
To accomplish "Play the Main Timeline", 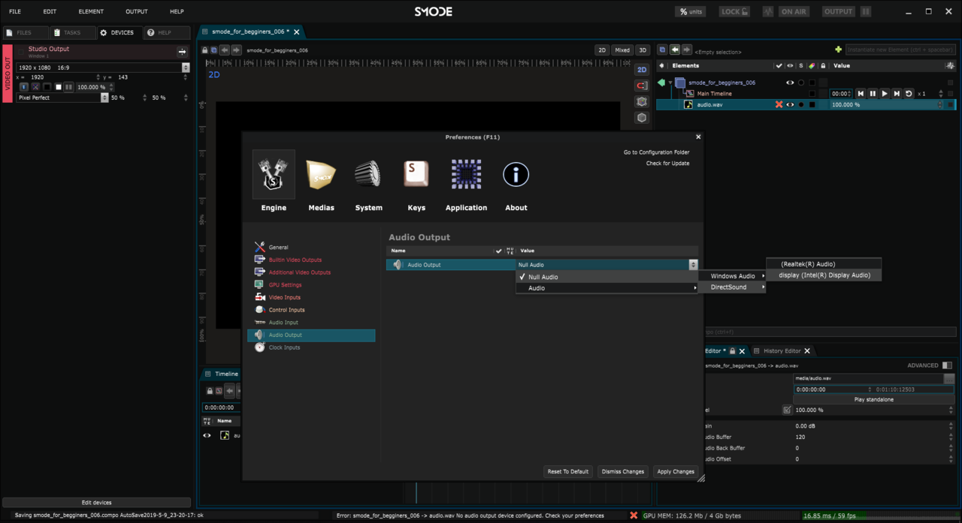I will tap(885, 94).
